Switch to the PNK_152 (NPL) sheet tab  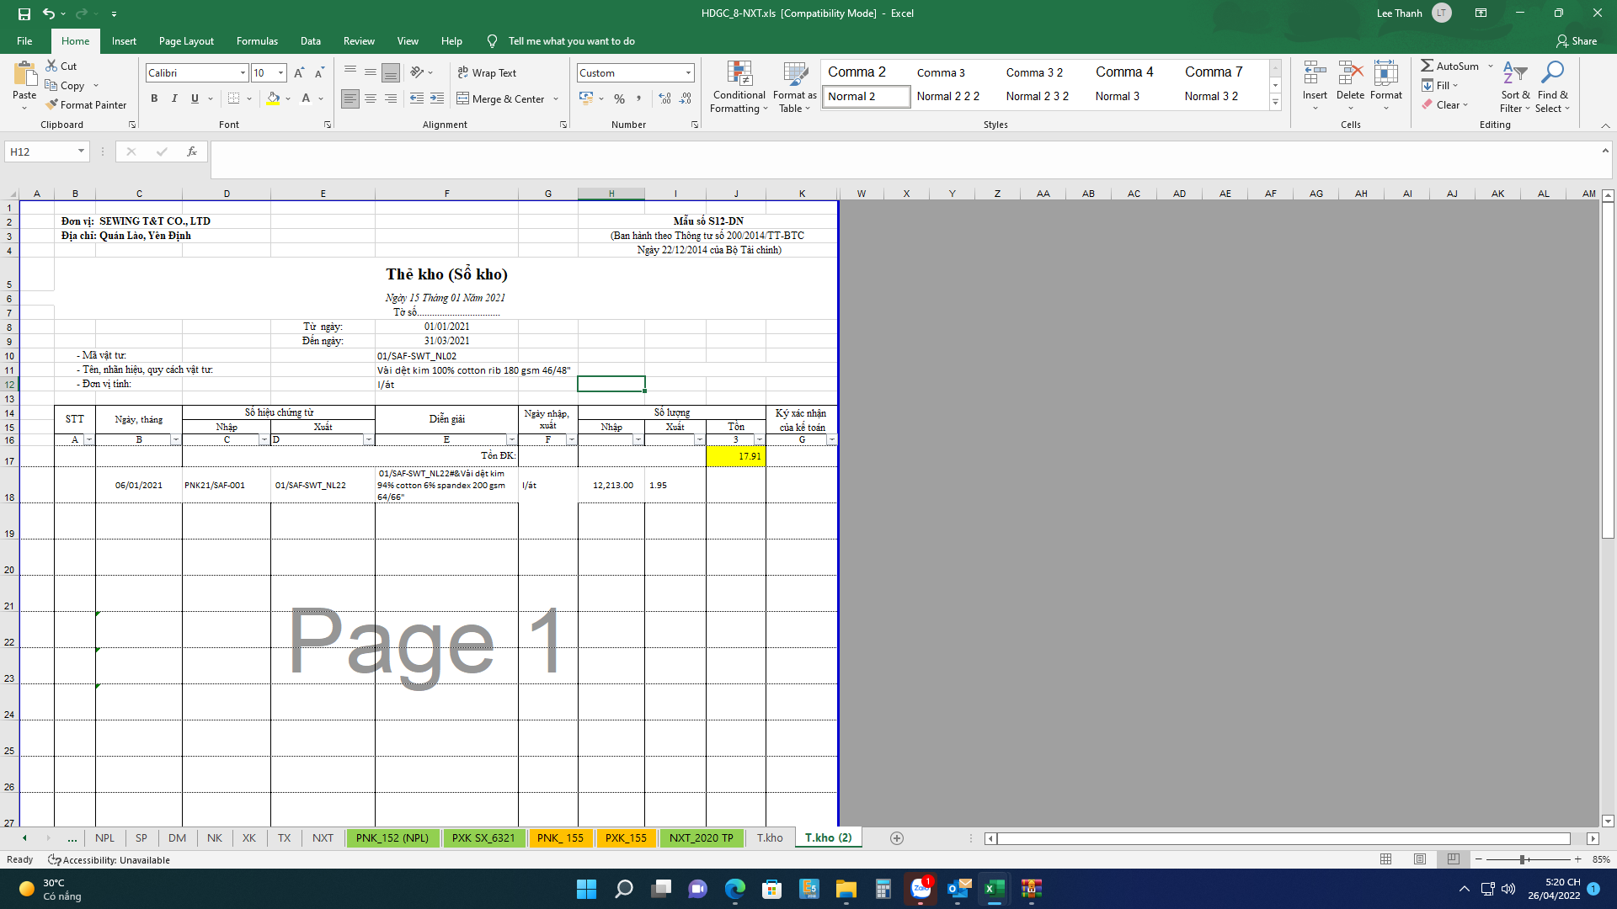[392, 838]
